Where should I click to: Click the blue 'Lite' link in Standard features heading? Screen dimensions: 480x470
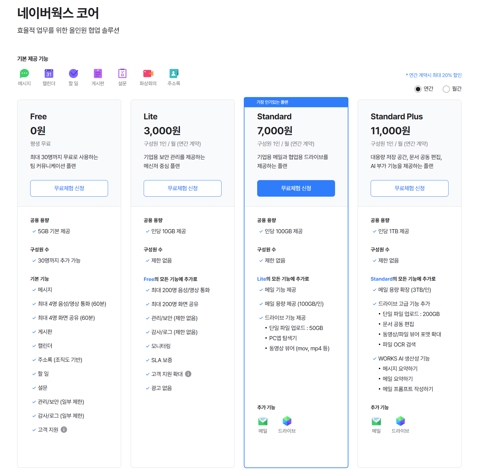point(262,279)
